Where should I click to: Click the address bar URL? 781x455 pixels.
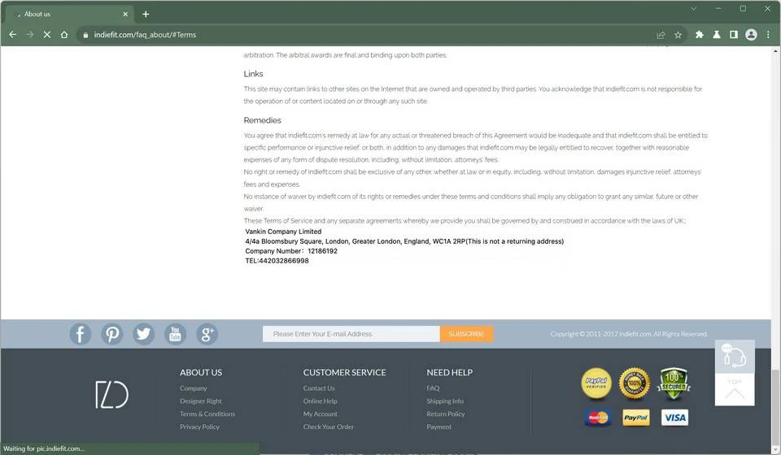[x=145, y=35]
